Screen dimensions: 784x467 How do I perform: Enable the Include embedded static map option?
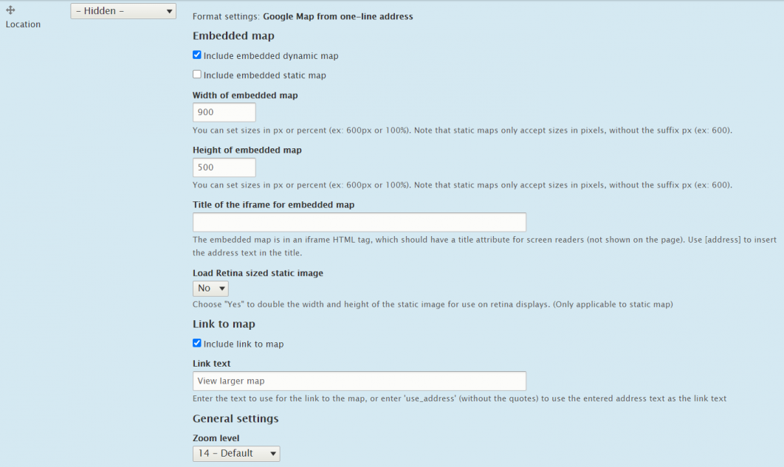196,74
